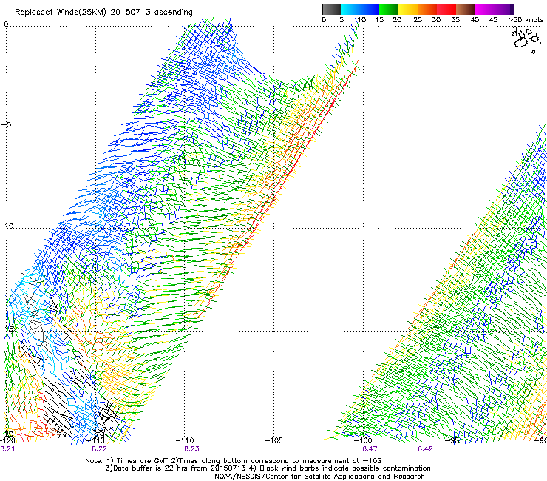Screen dimensions: 547x481
Task: Click the yellow 20-25 knots color swatch
Action: pyautogui.click(x=408, y=9)
